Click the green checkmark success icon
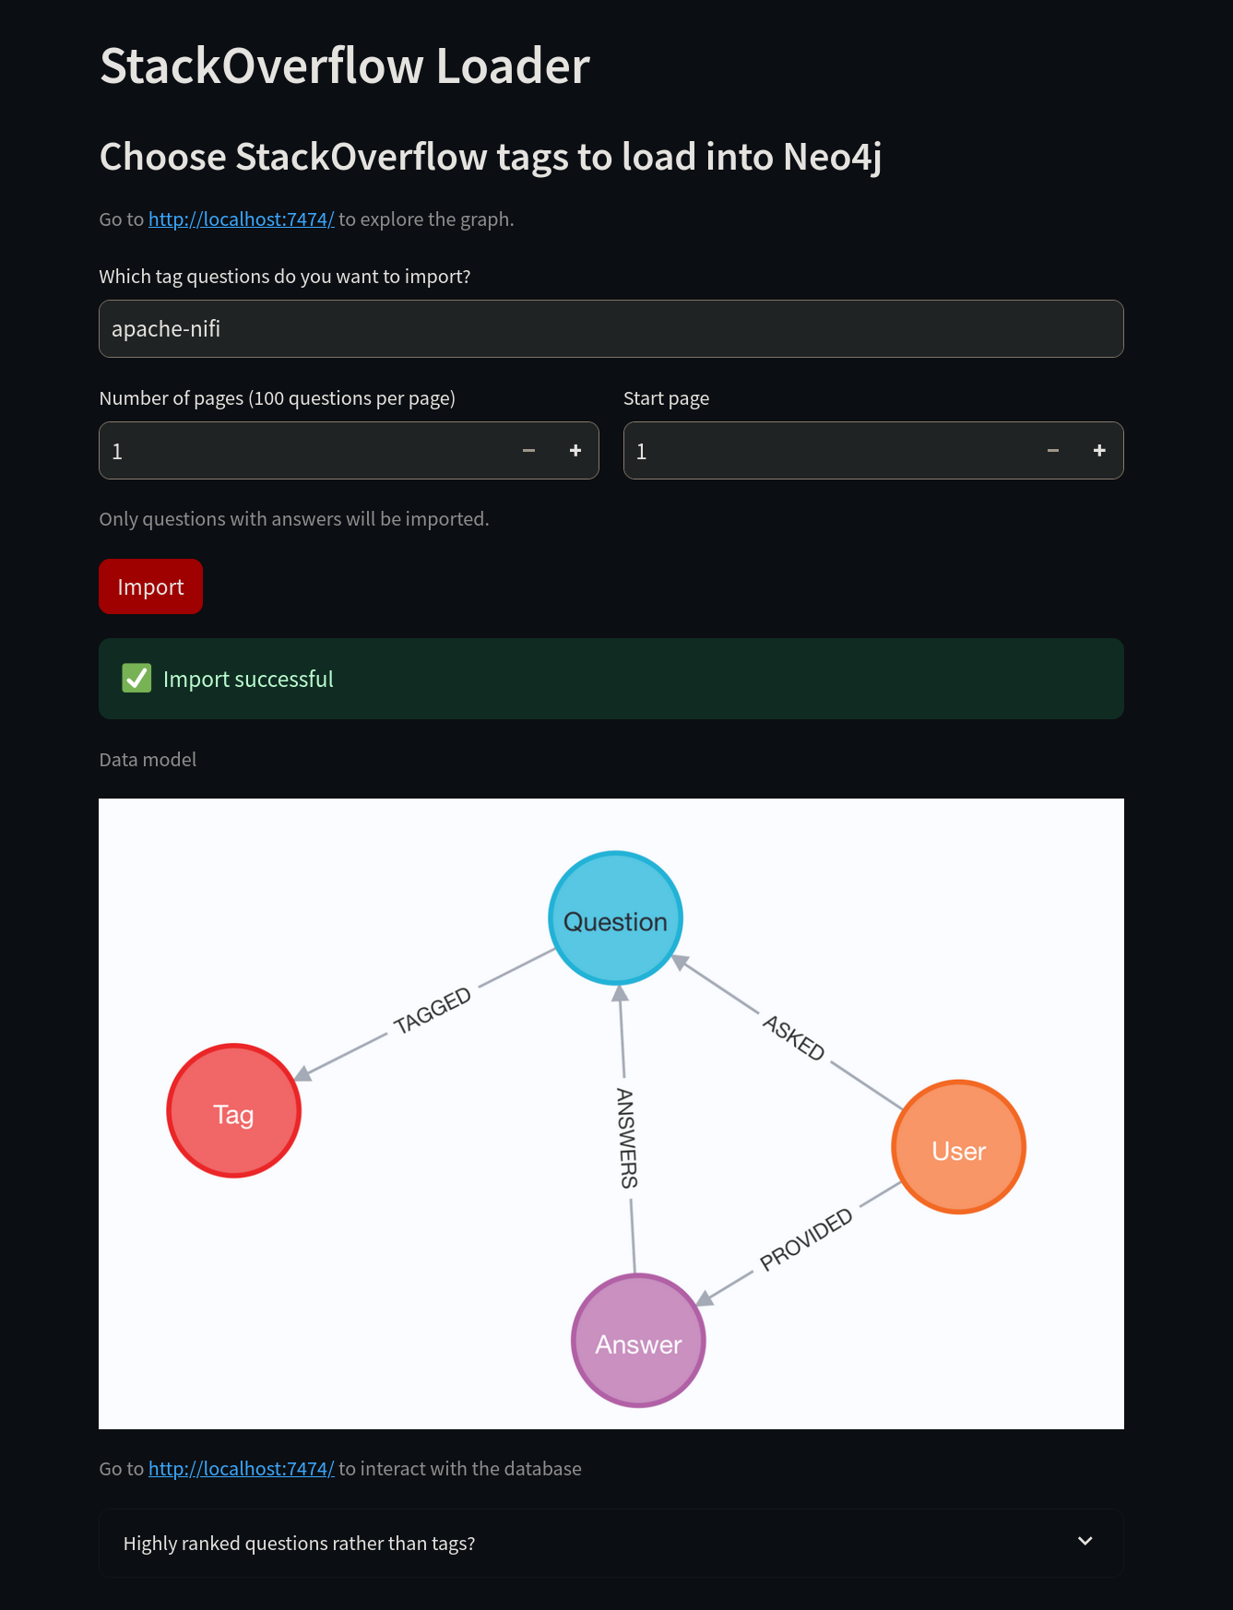 136,679
